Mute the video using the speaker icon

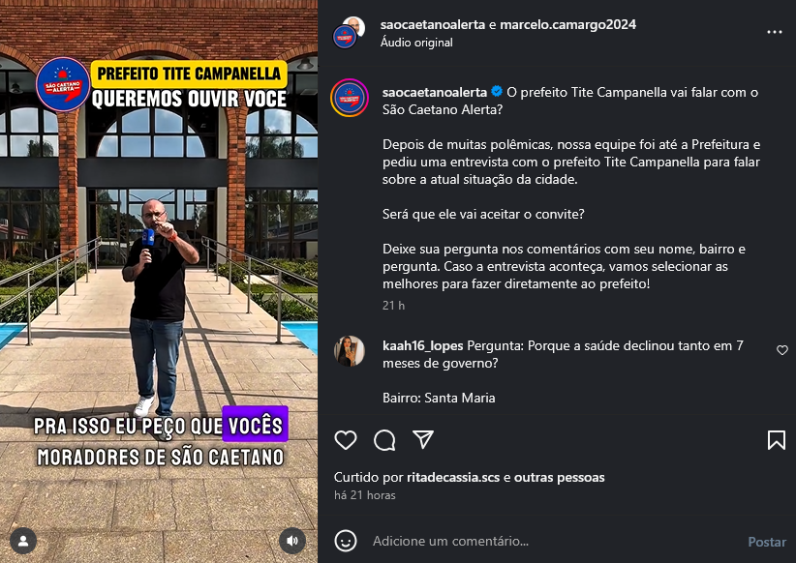[x=292, y=541]
